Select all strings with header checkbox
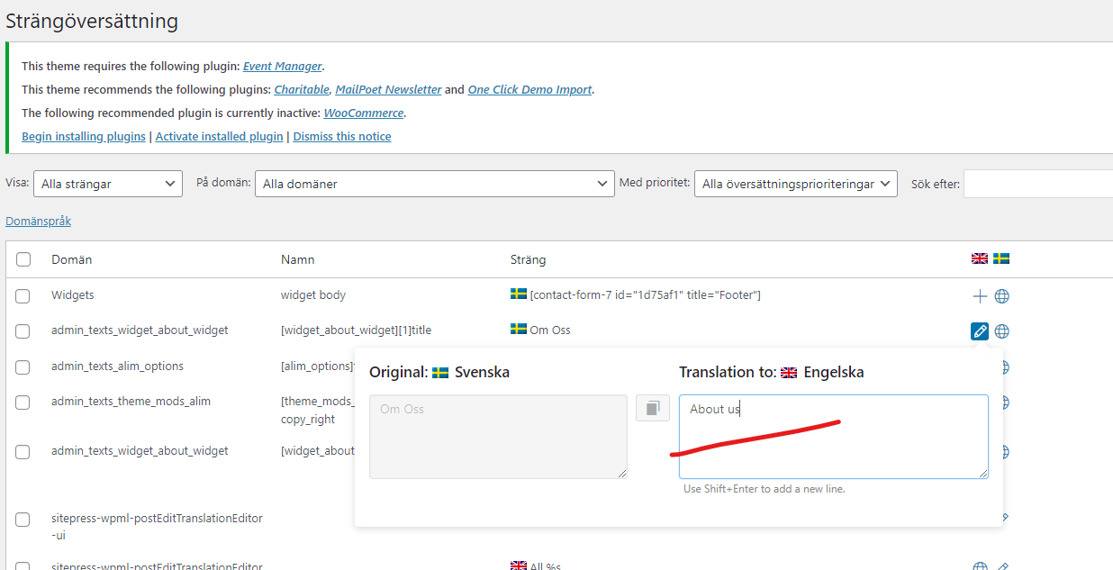 (23, 259)
